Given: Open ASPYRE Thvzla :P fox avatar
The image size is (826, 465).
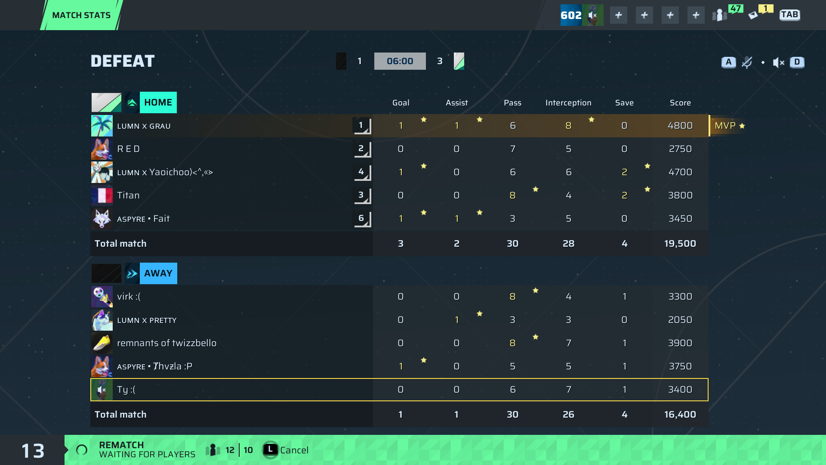Looking at the screenshot, I should point(102,366).
